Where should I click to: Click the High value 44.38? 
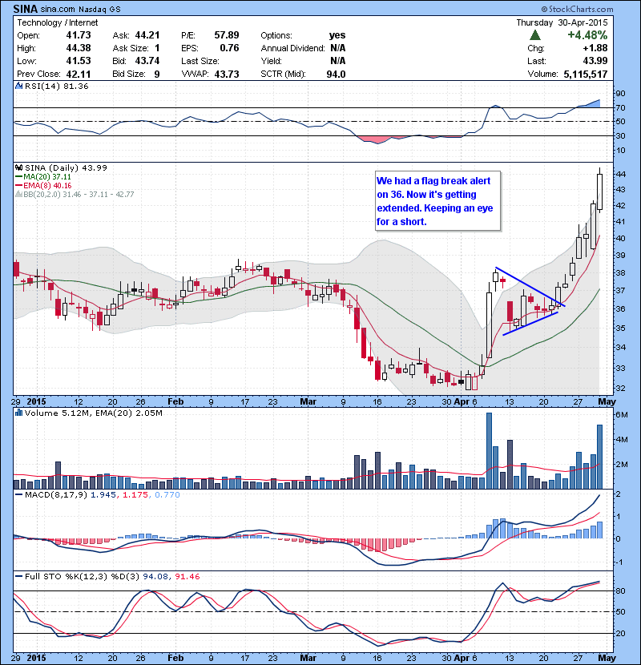pyautogui.click(x=79, y=48)
